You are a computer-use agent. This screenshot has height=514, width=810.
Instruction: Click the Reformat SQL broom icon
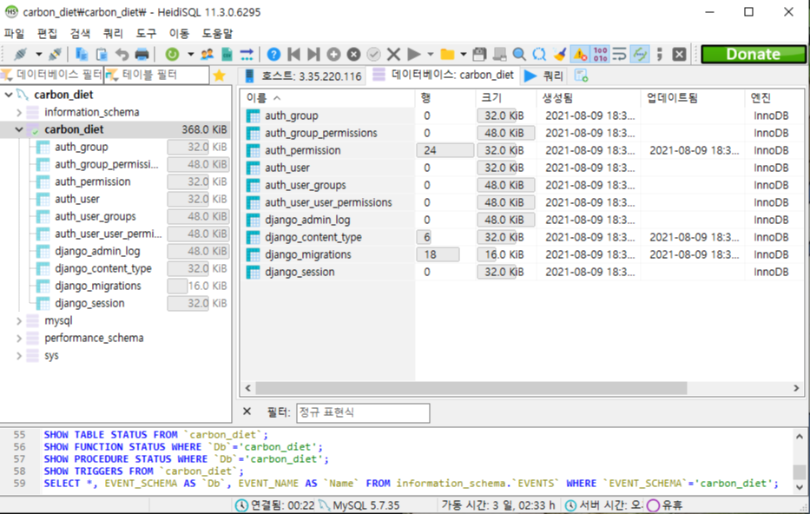(559, 54)
